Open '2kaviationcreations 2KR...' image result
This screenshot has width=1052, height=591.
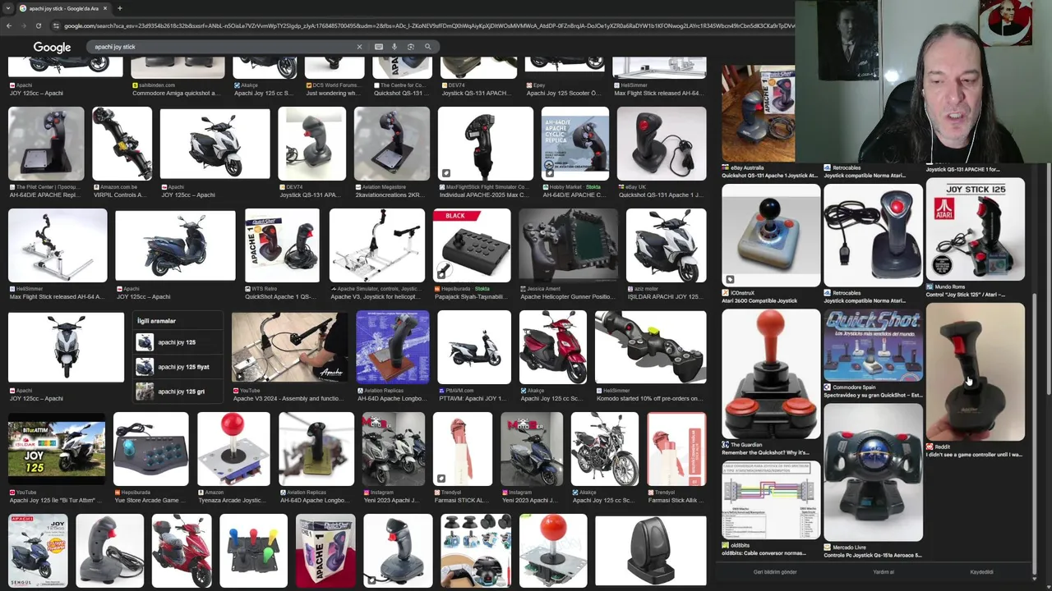(392, 153)
